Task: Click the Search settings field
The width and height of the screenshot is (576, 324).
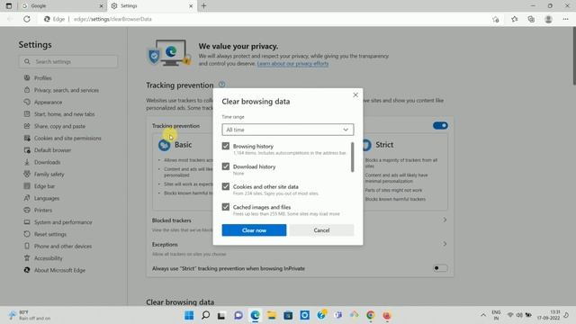Action: click(x=68, y=62)
